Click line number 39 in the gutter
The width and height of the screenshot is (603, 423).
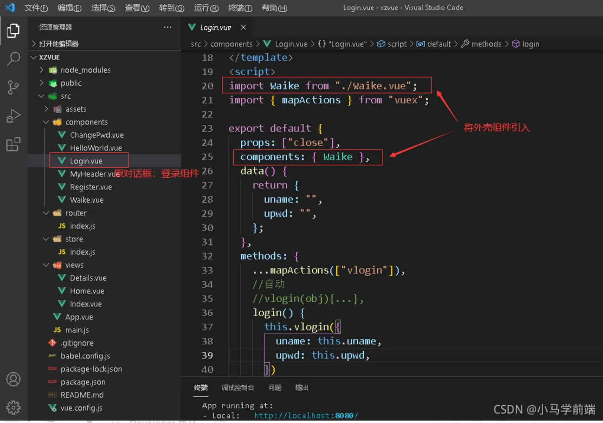point(207,355)
